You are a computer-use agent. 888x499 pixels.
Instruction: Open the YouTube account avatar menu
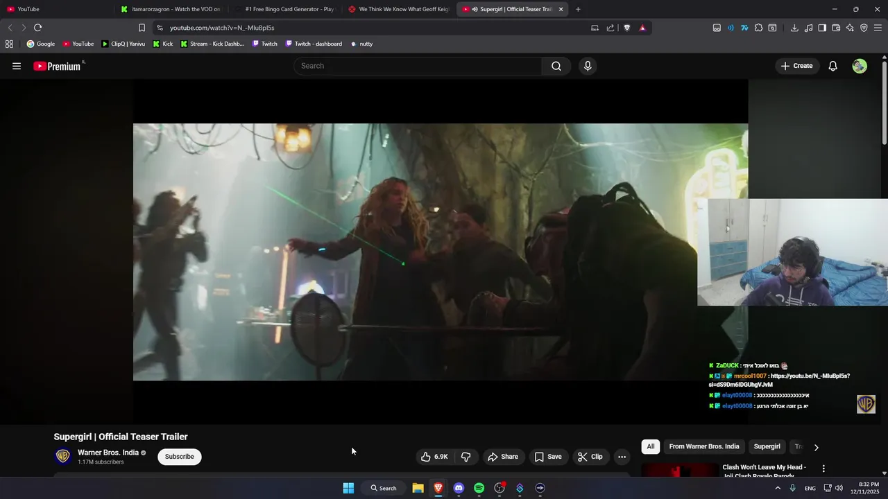click(860, 66)
